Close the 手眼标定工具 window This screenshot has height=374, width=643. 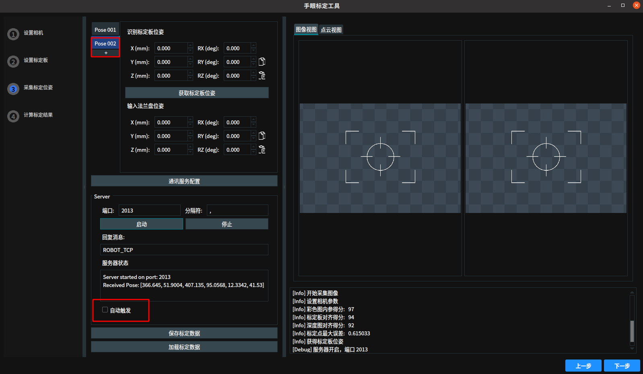click(x=637, y=5)
